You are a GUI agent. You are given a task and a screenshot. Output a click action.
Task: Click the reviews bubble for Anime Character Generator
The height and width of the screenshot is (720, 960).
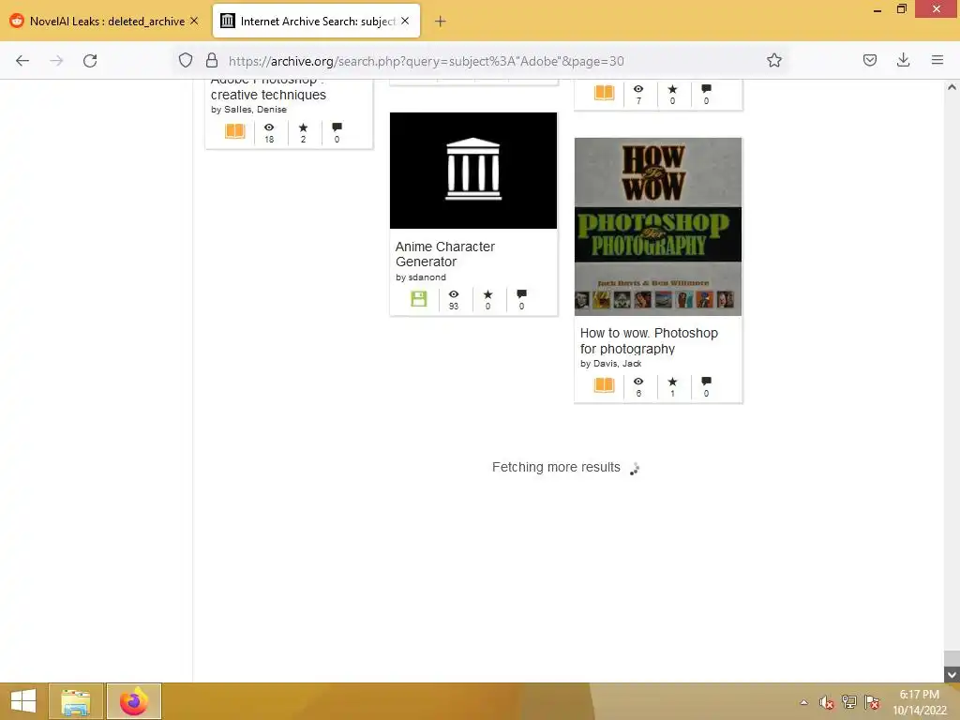521,294
